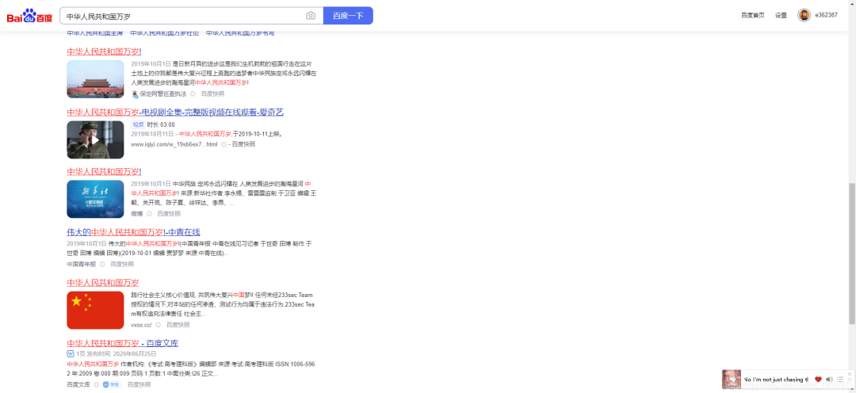Click music player mini-mode square icon
The width and height of the screenshot is (856, 393).
coord(850,380)
